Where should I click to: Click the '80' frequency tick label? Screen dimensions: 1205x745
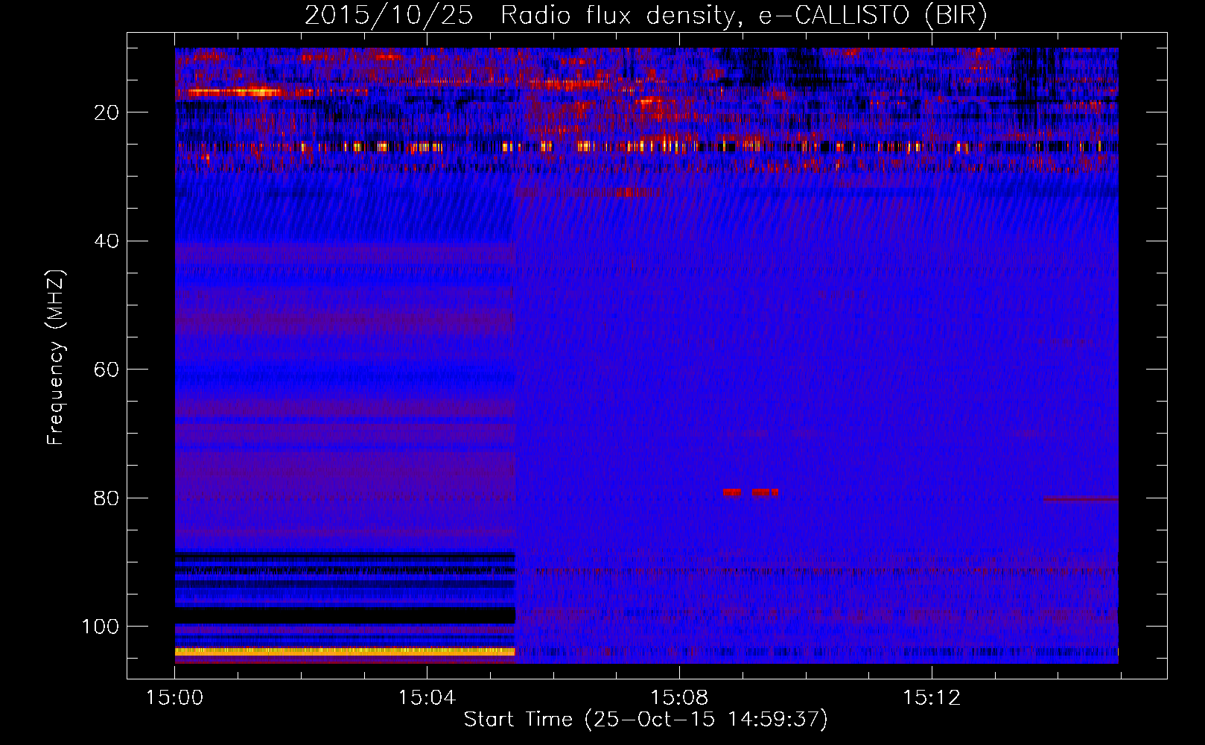(107, 498)
